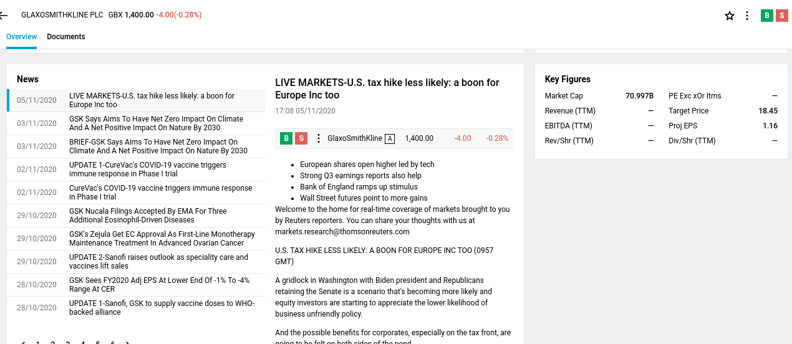Click the green B button in the news article
Viewport: 792px width, 344px height.
[286, 138]
